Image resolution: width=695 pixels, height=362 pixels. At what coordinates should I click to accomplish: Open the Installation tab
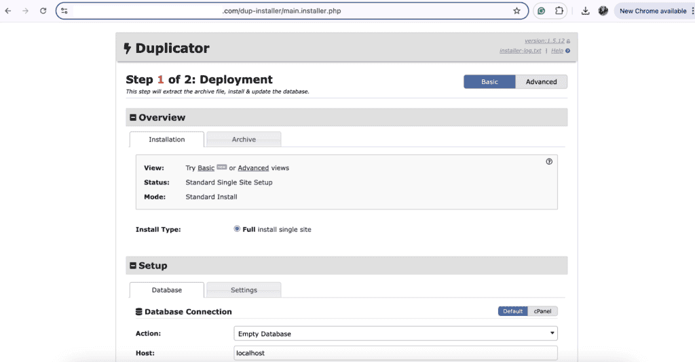pos(167,140)
